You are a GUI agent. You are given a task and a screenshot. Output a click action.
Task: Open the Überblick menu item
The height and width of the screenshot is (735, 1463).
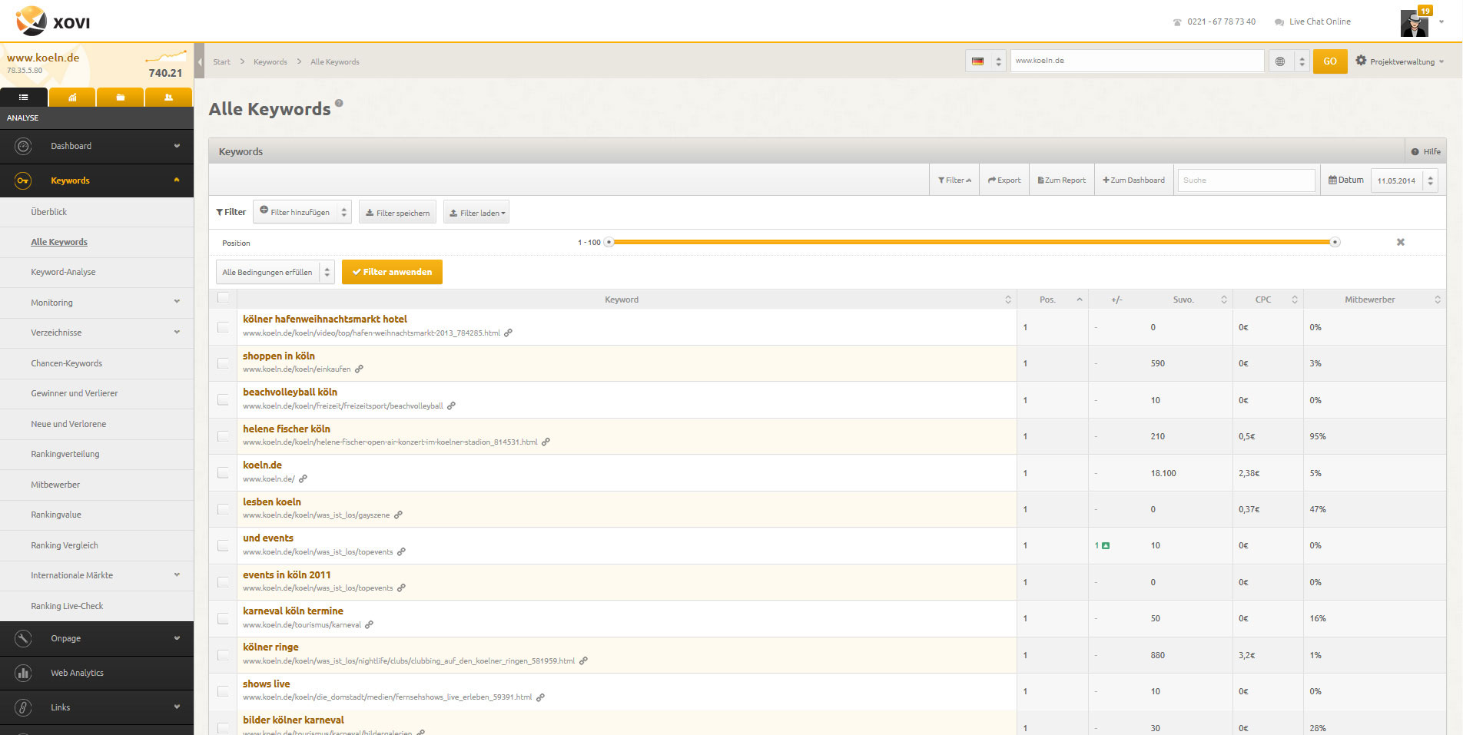pos(48,212)
